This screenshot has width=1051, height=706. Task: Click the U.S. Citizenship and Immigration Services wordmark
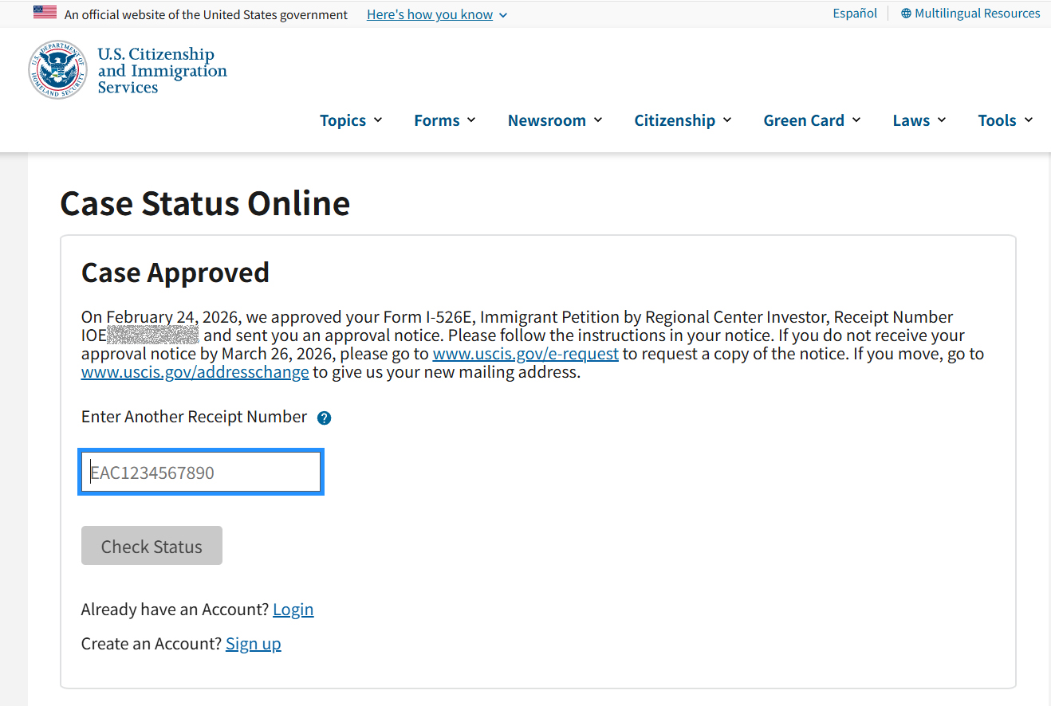[162, 71]
